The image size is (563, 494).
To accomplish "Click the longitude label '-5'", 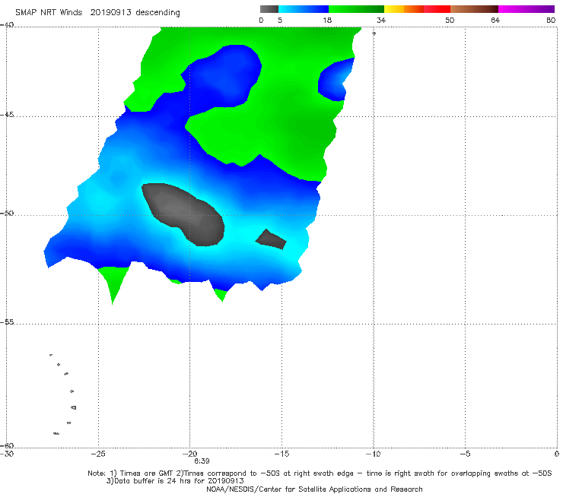I will pos(465,454).
